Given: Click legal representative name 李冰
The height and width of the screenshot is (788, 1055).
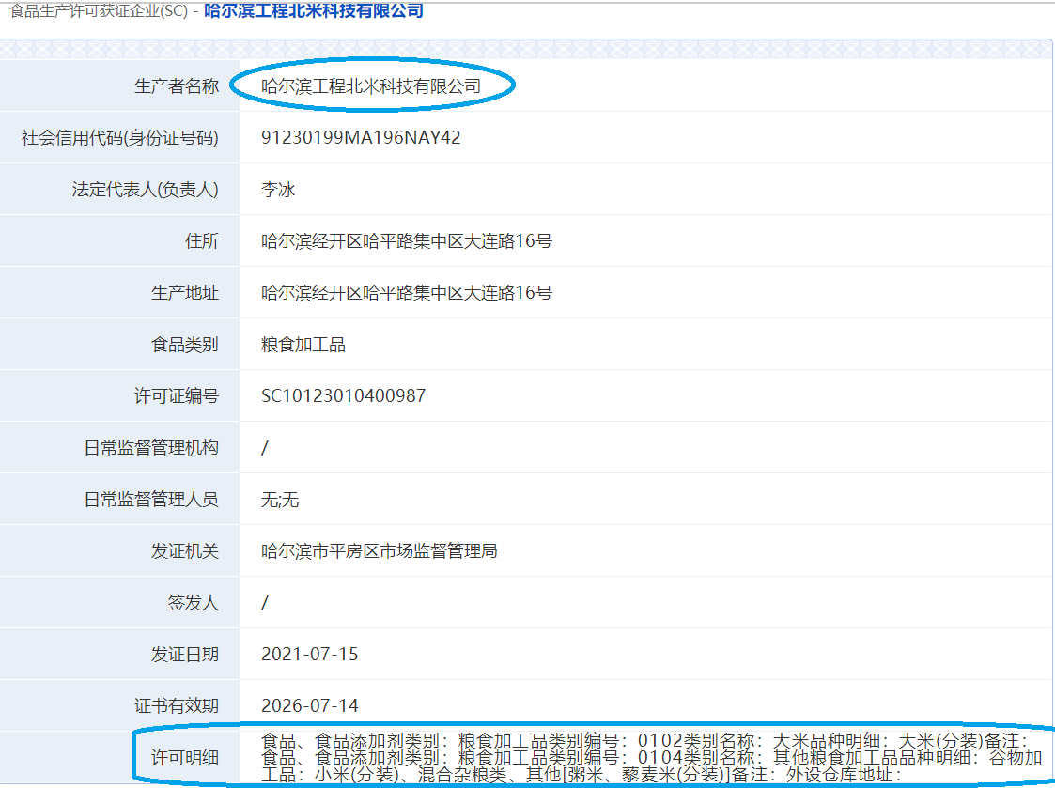Looking at the screenshot, I should tap(278, 189).
